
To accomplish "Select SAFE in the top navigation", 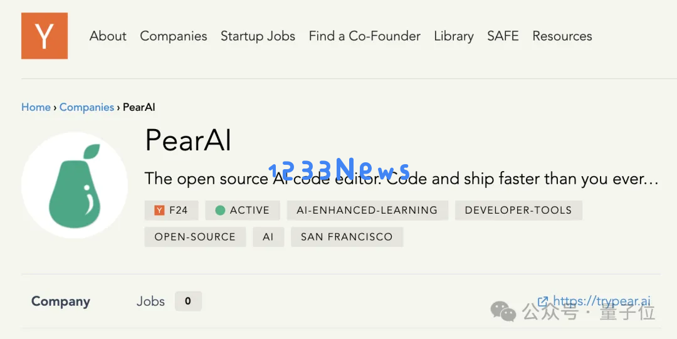I will tap(503, 36).
